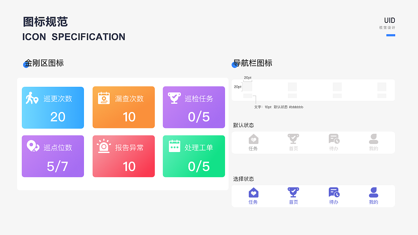The width and height of the screenshot is (418, 235).
Task: Click the purple trophy icon in 选择状态 bar
Action: 293,192
